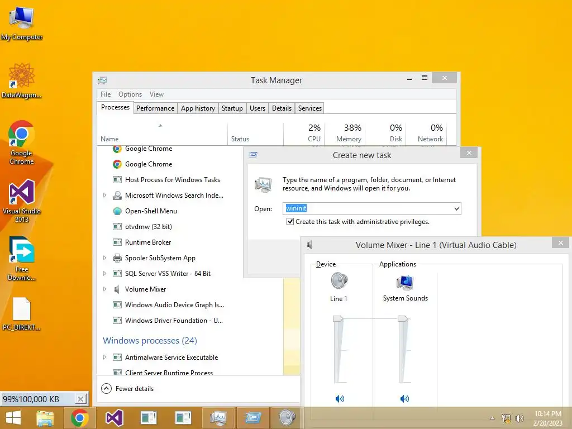Switch to Volume Mixer taskbar button
Image resolution: width=572 pixels, height=429 pixels.
(287, 418)
